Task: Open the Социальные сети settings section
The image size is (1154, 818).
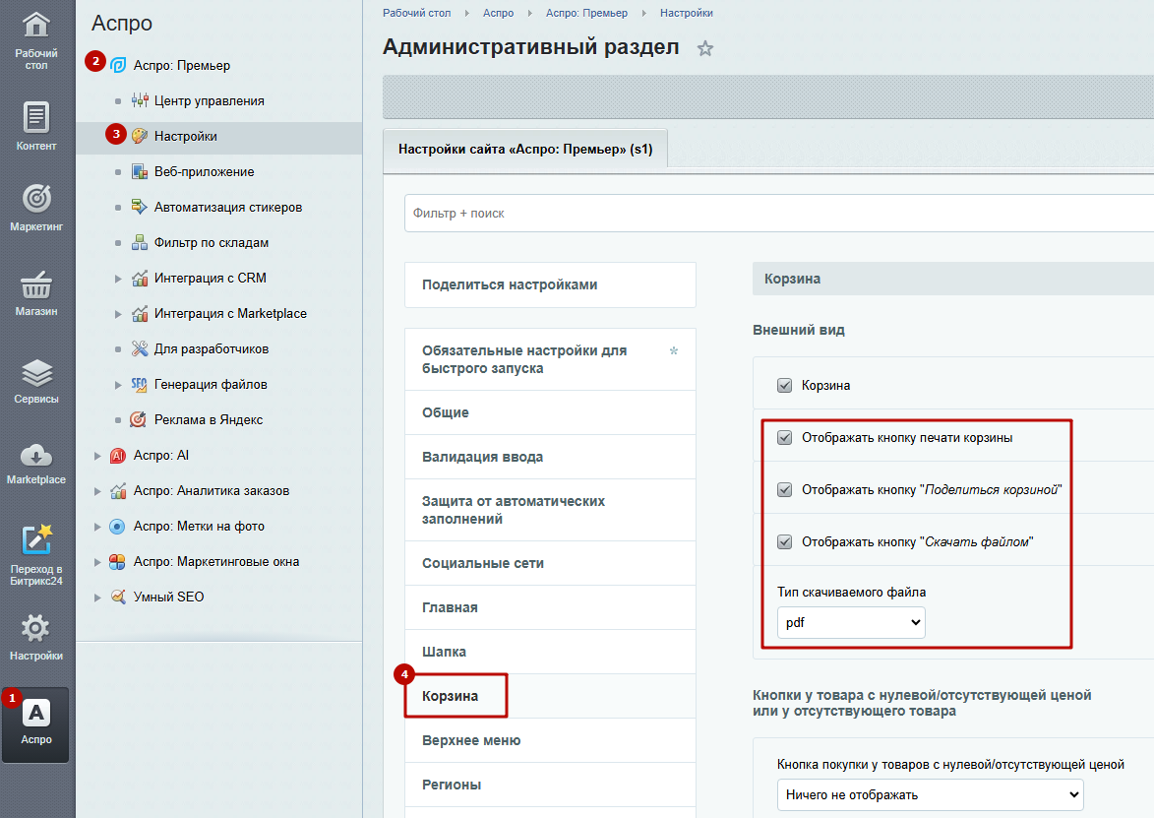Action: 550,563
